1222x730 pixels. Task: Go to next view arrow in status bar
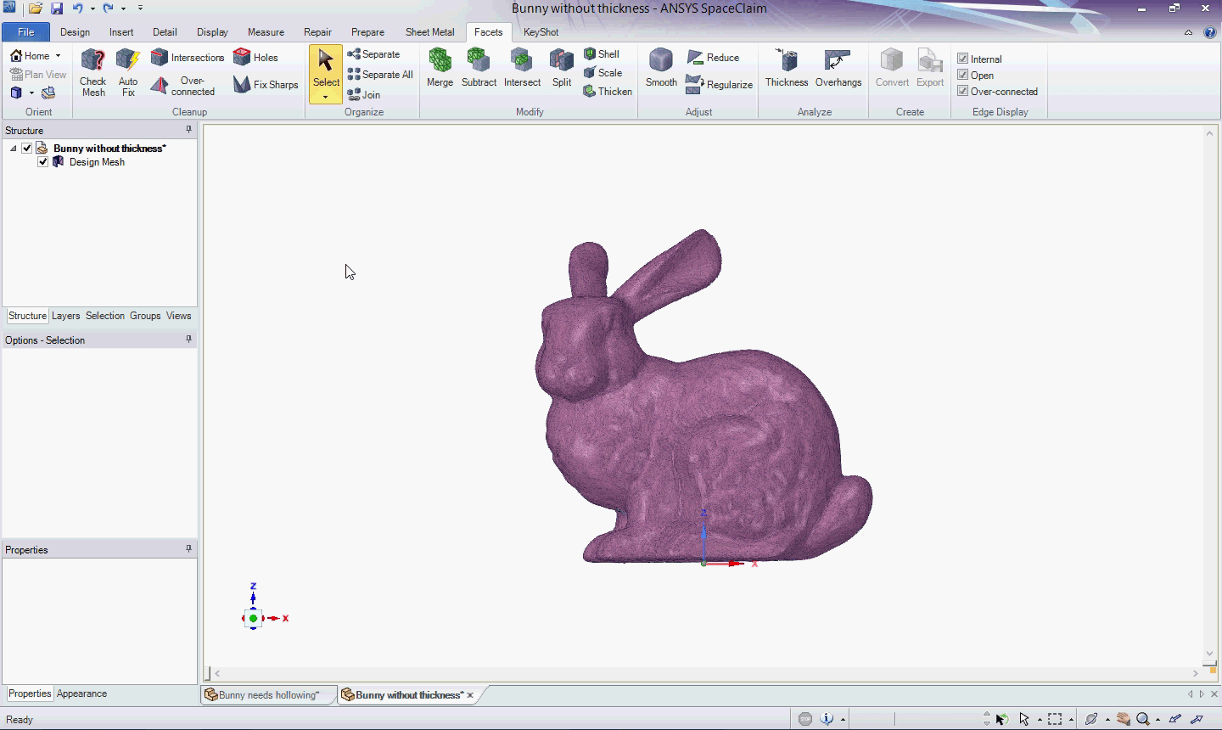pos(1197,719)
